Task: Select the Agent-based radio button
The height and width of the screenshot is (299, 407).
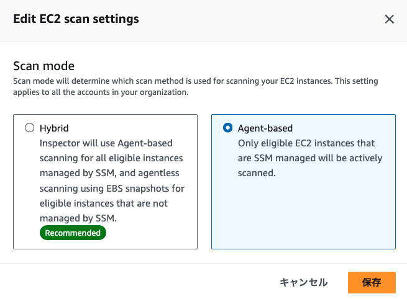Action: click(227, 128)
